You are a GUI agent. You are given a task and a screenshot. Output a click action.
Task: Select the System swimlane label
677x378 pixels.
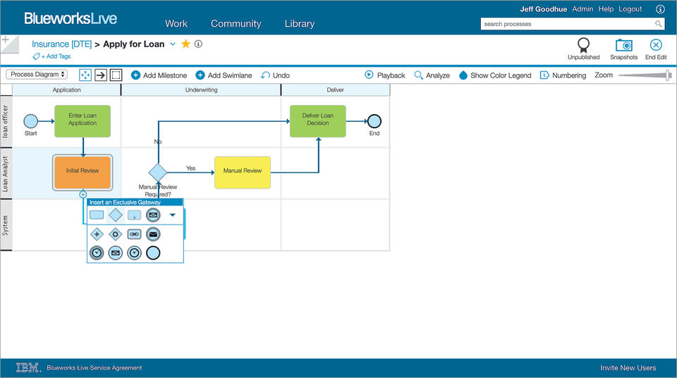6,225
